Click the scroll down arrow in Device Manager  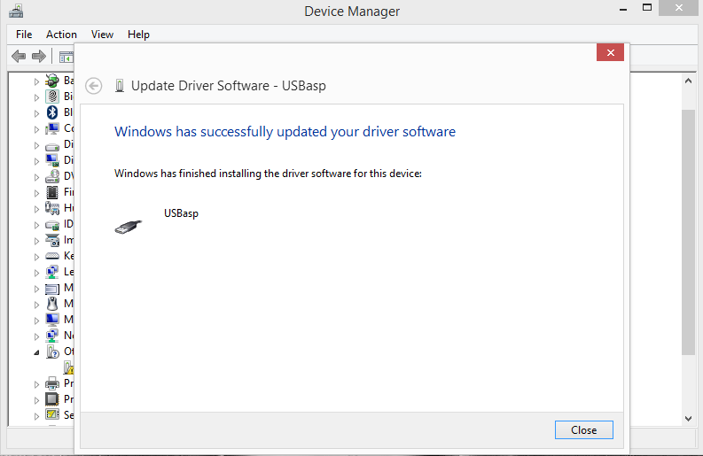(x=688, y=419)
